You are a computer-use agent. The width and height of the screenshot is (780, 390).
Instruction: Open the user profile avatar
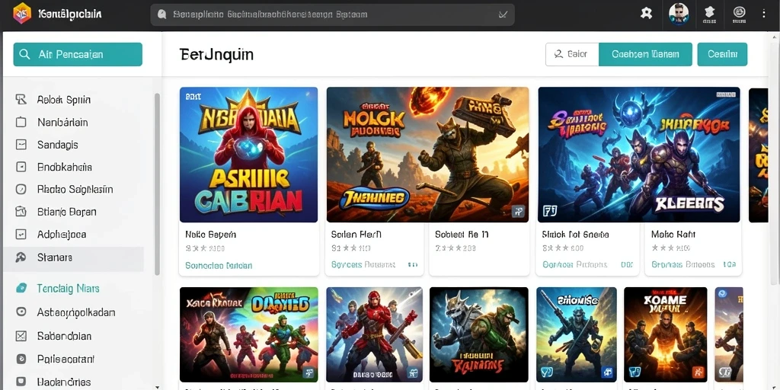coord(679,14)
